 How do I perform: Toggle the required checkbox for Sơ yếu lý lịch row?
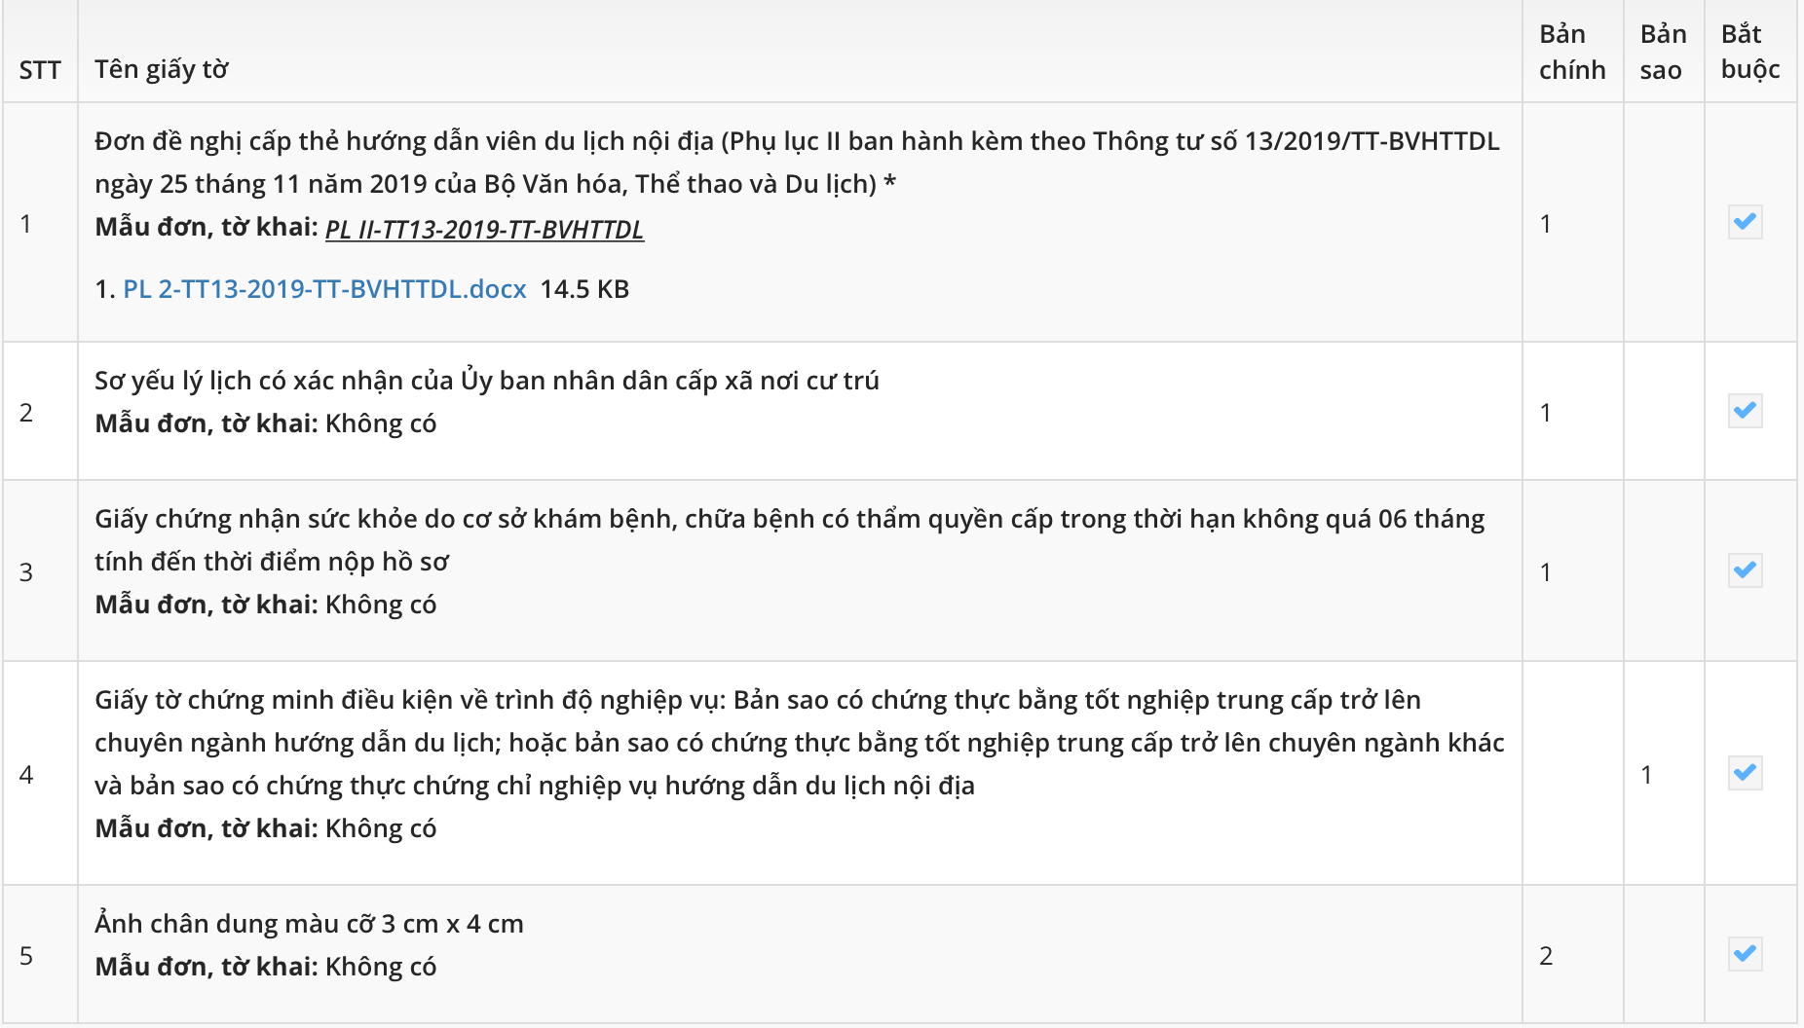click(1745, 410)
